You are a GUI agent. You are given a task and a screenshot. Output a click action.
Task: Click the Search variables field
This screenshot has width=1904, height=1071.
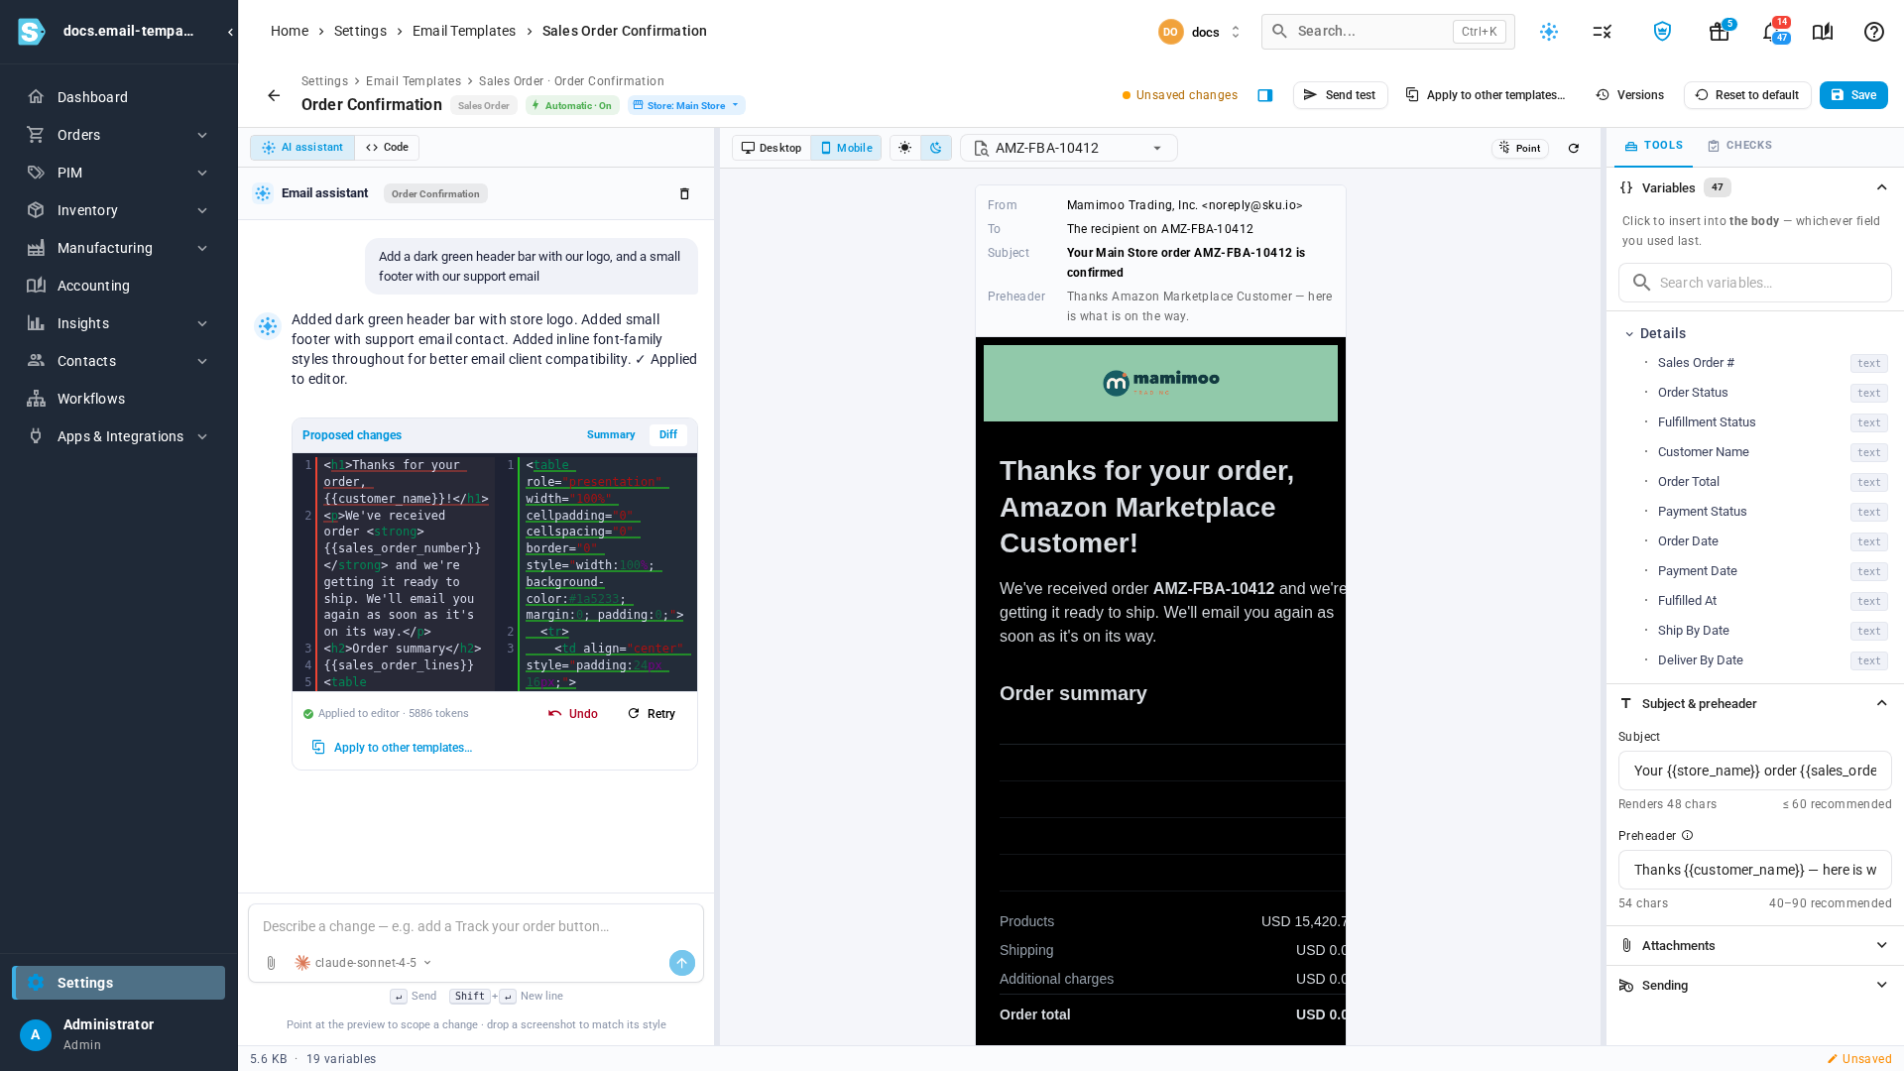[x=1754, y=283]
